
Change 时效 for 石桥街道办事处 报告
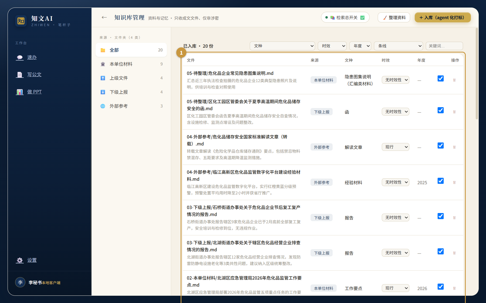(395, 218)
